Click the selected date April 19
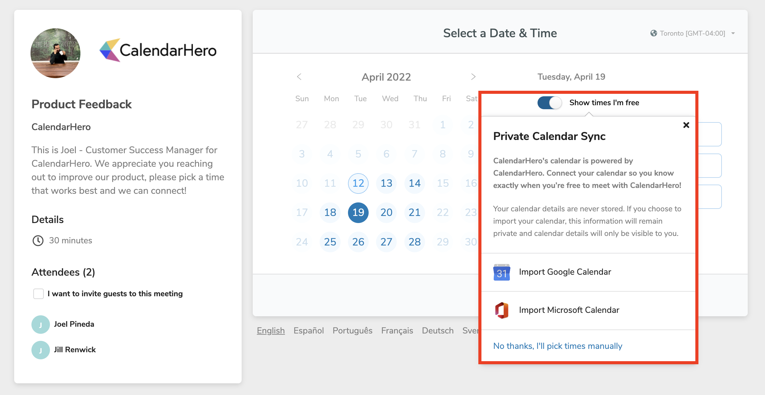 click(358, 213)
